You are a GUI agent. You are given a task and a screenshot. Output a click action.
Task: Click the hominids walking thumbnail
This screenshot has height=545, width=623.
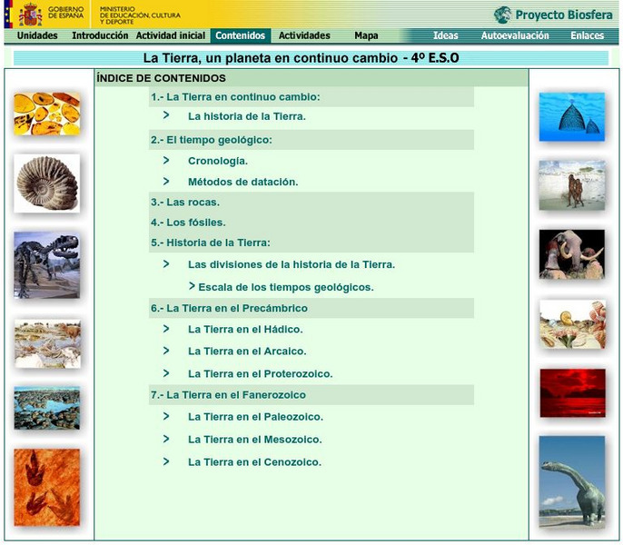(572, 185)
